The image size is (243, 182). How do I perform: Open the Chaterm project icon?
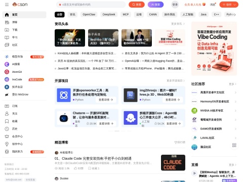[64, 118]
